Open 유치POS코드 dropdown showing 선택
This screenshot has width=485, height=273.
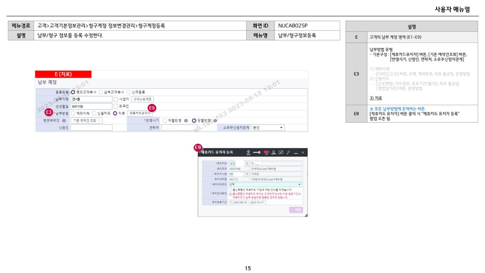point(265,184)
